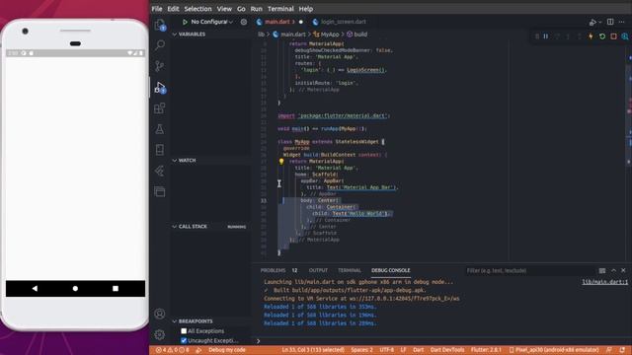Switch to the TERMINAL panel tab
This screenshot has width=632, height=355.
(x=350, y=270)
